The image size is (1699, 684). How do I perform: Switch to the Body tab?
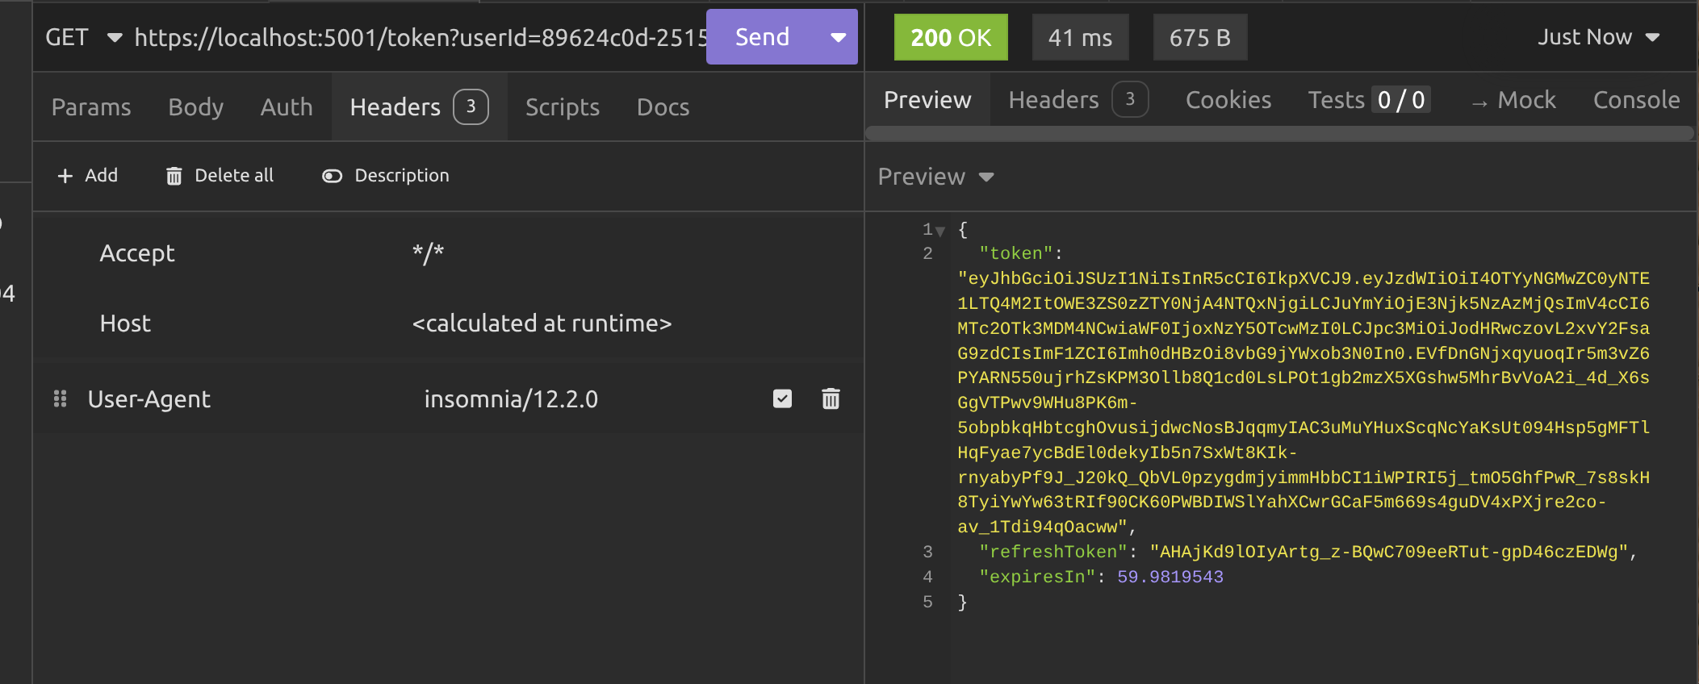click(195, 107)
